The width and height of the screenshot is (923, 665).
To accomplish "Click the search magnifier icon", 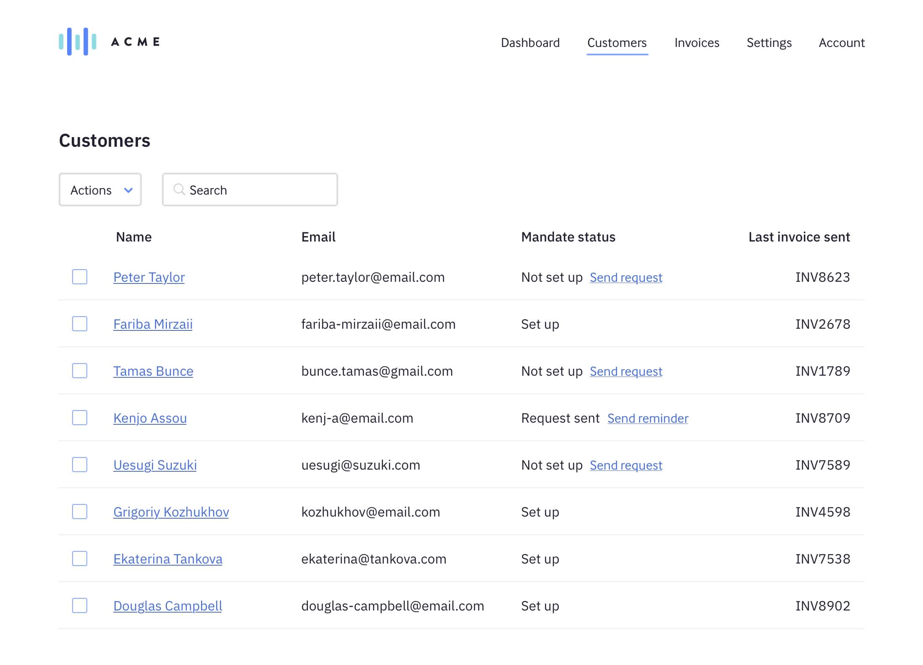I will point(179,190).
